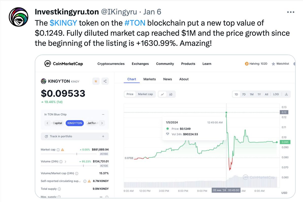Expand the Volume (24h) chevron
The height and width of the screenshot is (202, 303).
65,161
